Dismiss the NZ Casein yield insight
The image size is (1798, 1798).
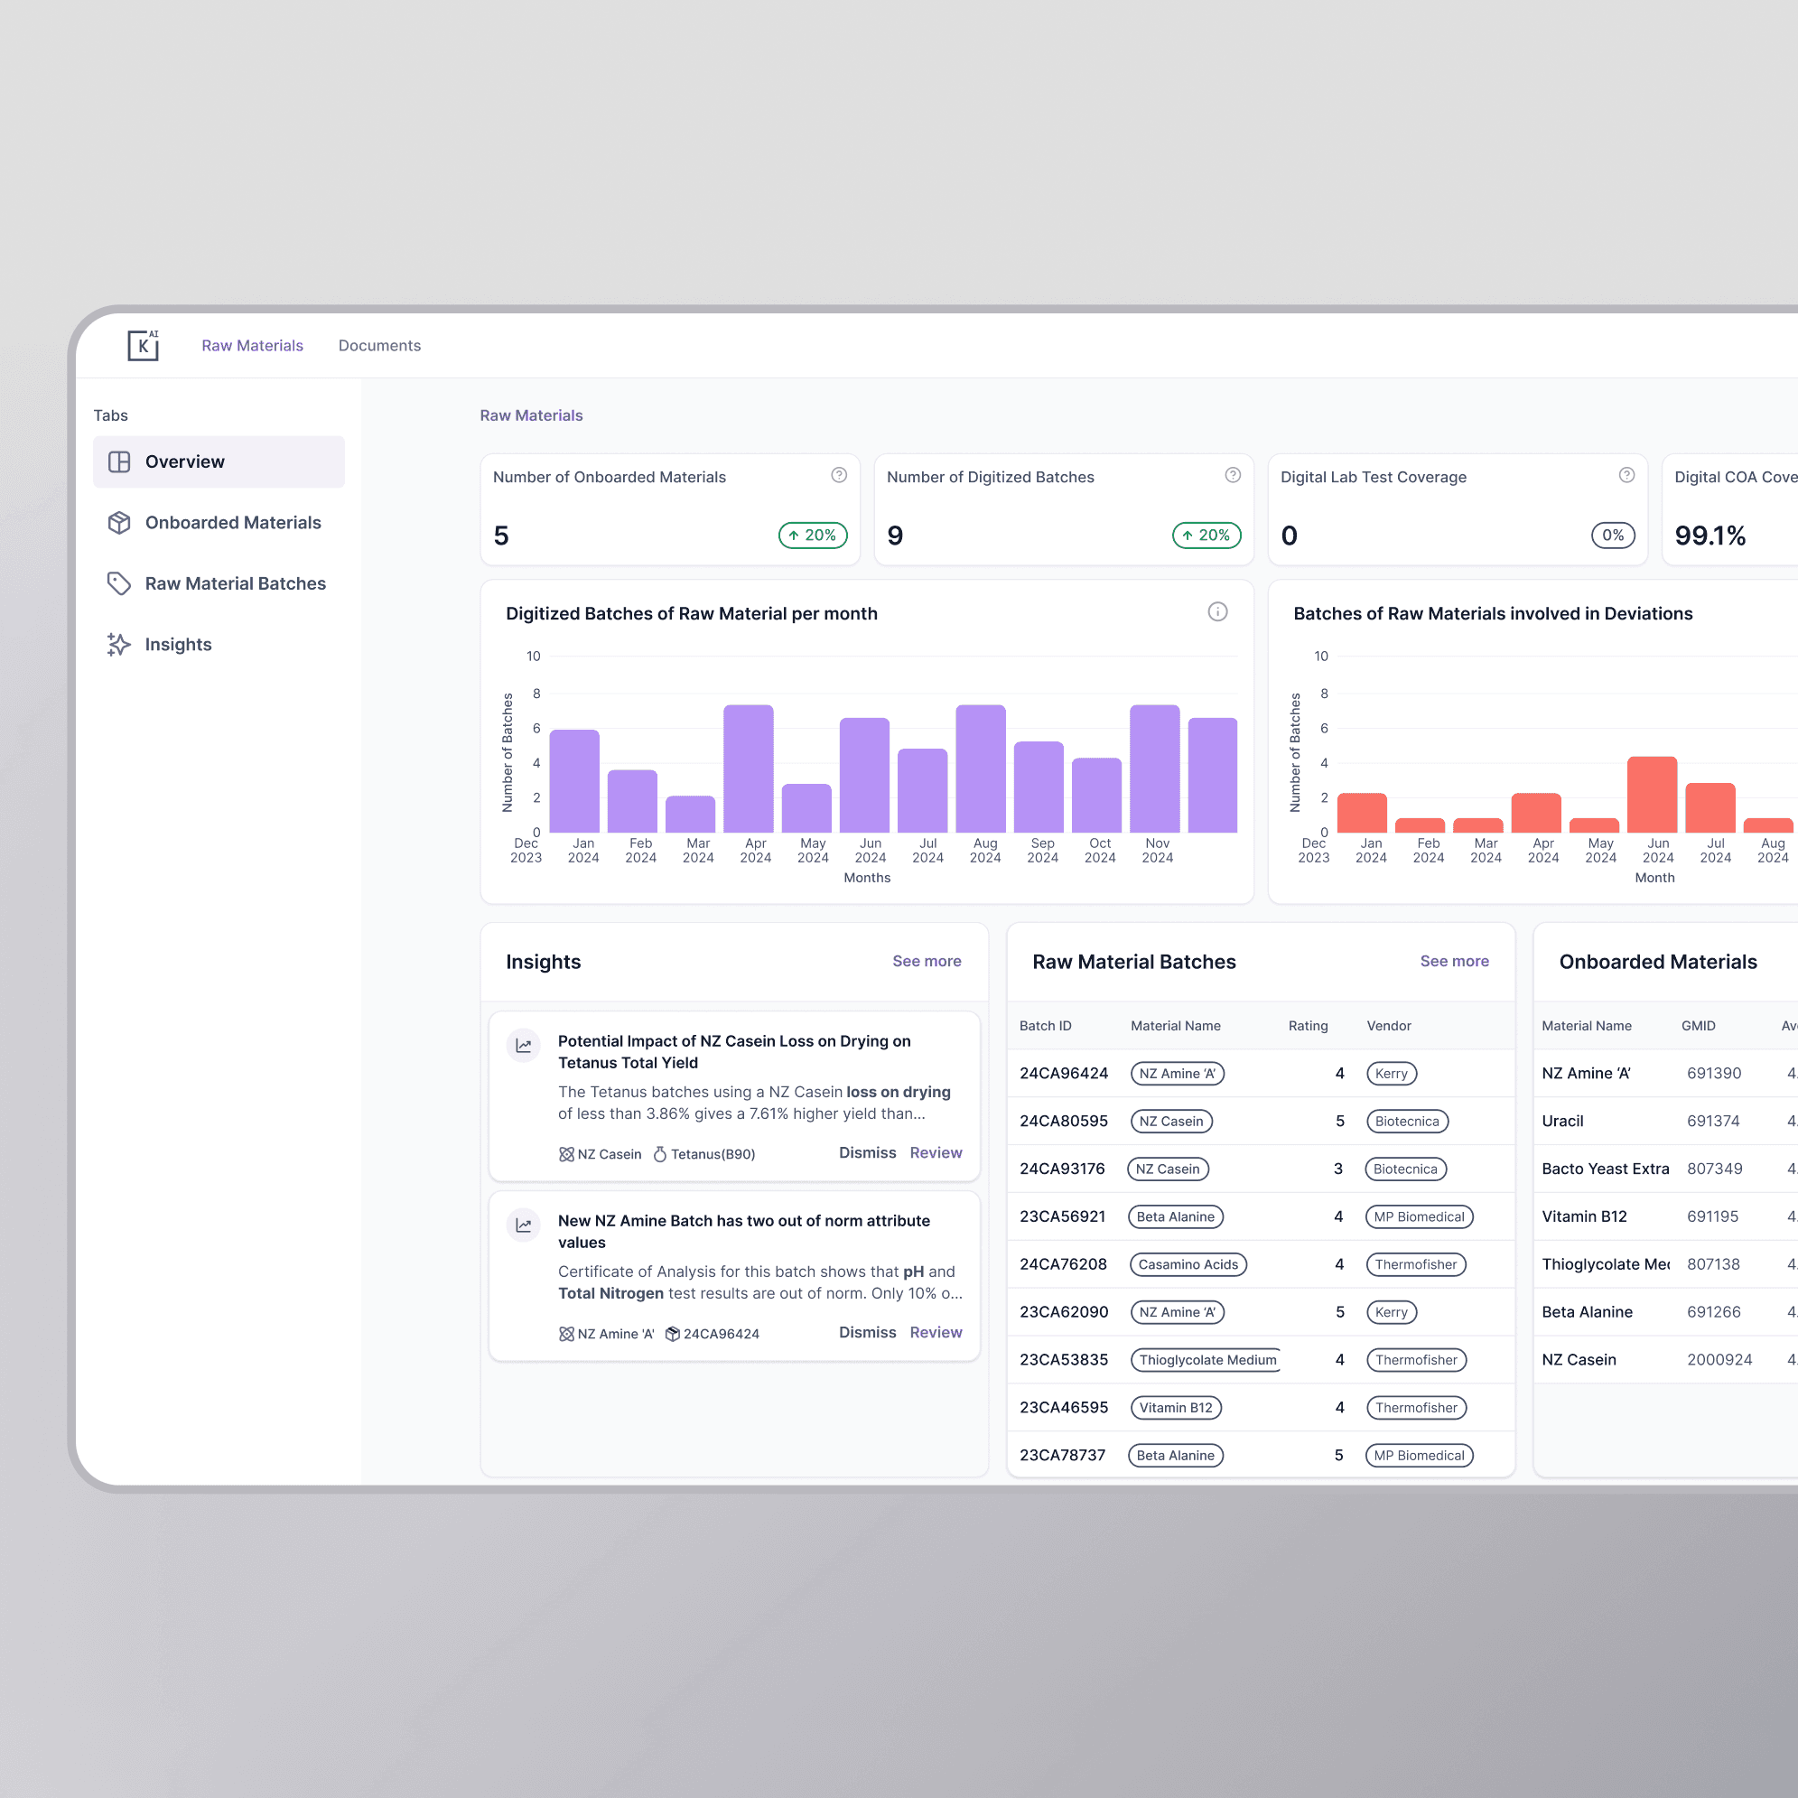click(867, 1152)
